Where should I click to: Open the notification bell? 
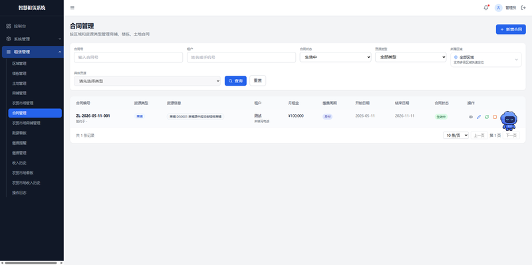(x=486, y=8)
